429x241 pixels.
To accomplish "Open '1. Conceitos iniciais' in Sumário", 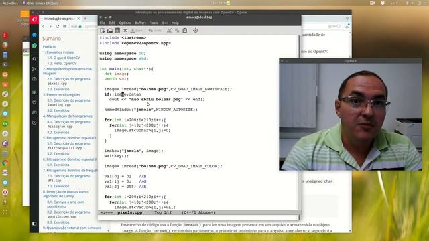I will pos(58,52).
